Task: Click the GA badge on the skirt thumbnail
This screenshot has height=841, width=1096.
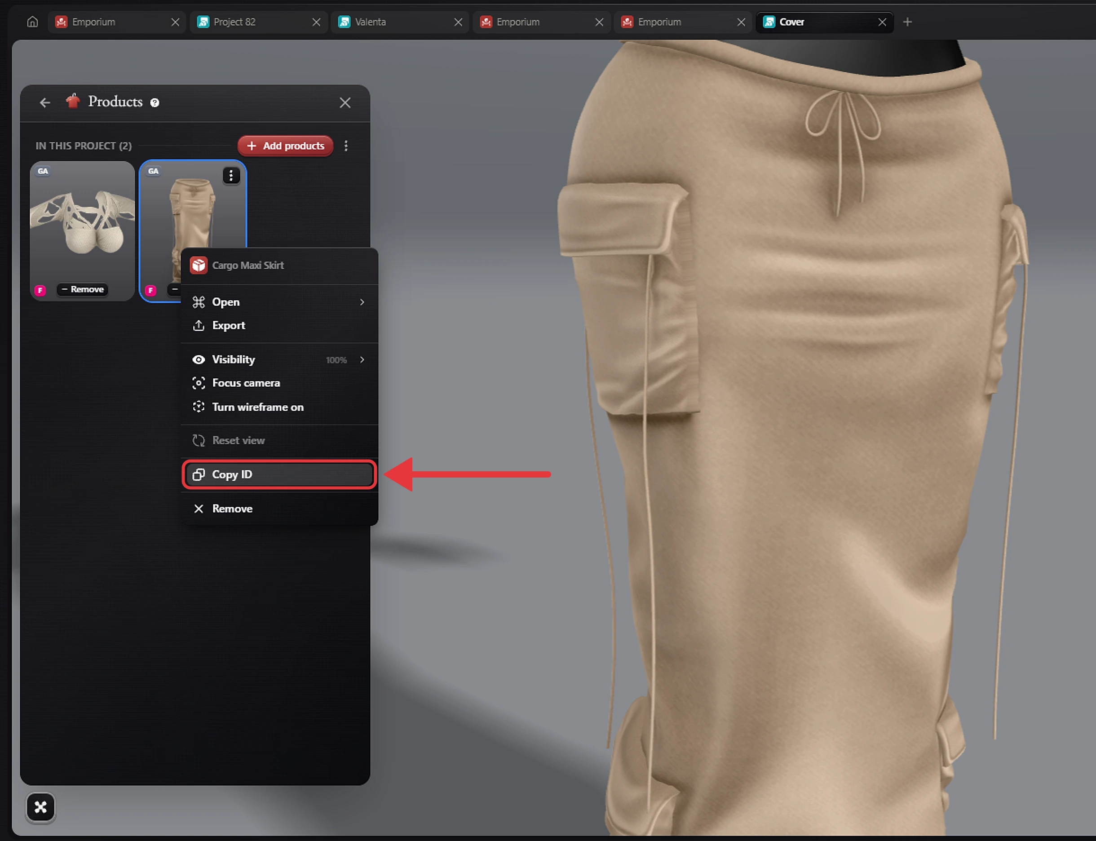Action: pos(153,171)
